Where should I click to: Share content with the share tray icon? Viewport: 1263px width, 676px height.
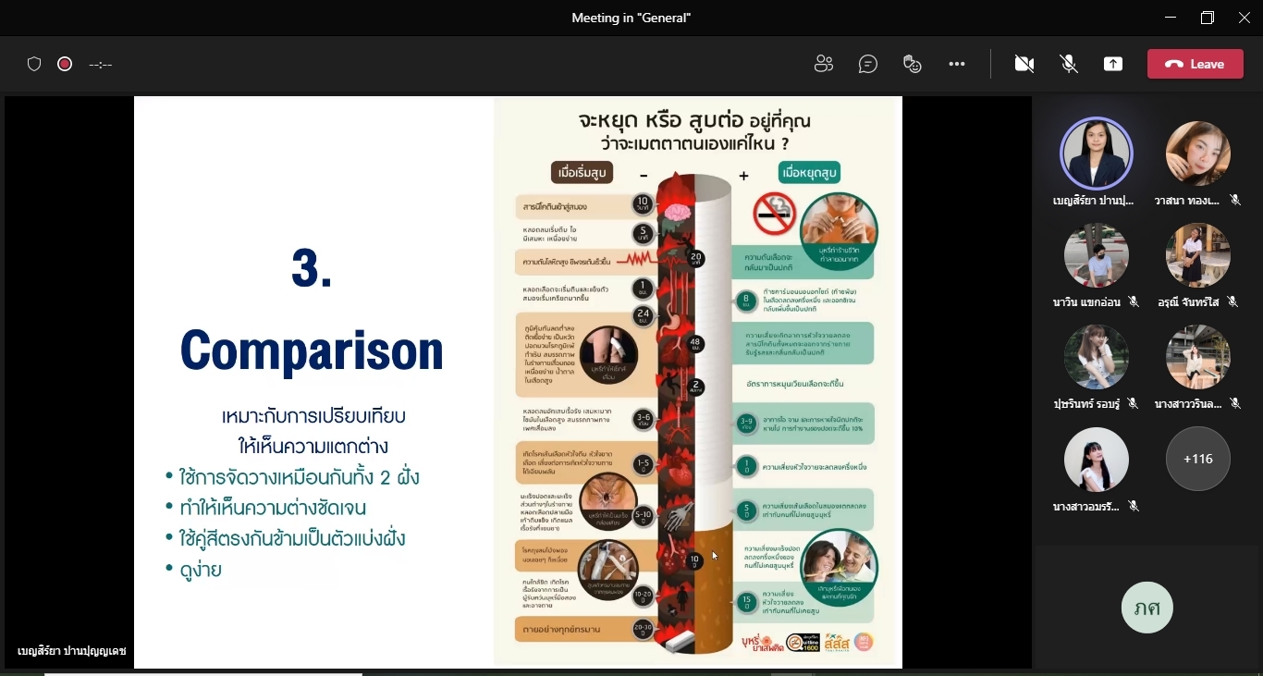(x=1113, y=64)
